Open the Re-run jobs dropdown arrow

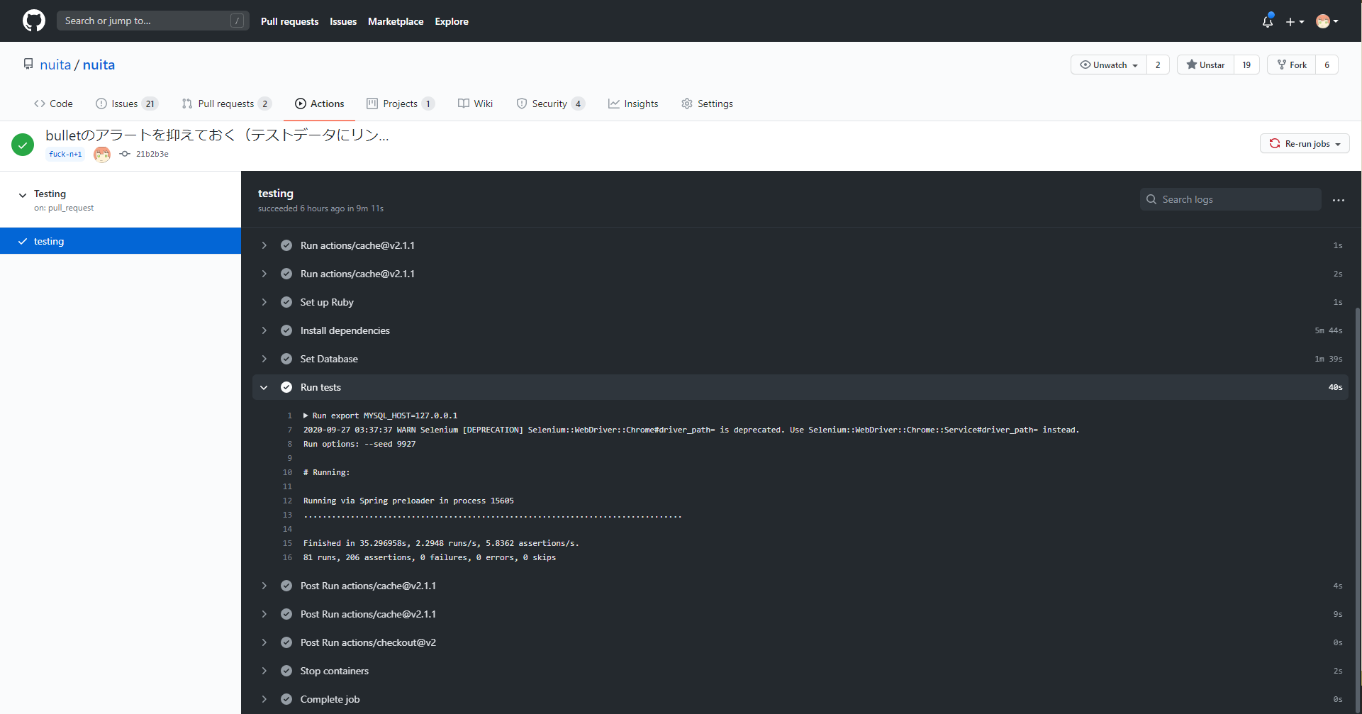tap(1338, 143)
